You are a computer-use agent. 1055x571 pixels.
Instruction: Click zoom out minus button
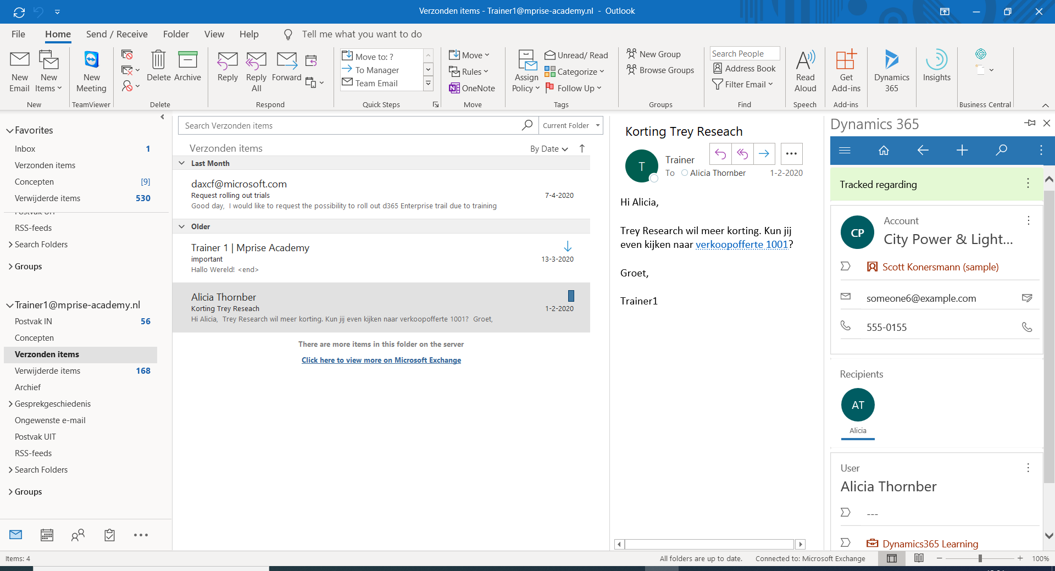tap(940, 558)
